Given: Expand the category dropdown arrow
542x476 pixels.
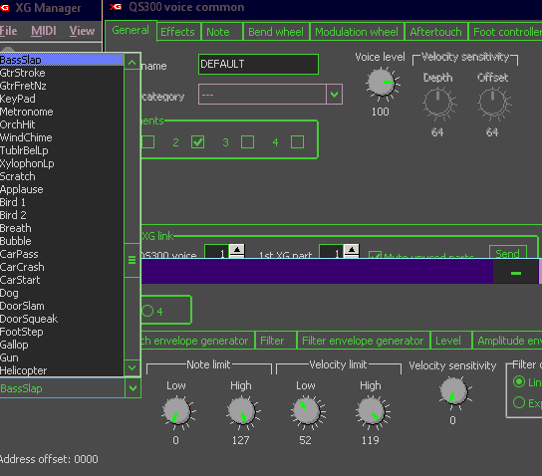Looking at the screenshot, I should point(334,94).
